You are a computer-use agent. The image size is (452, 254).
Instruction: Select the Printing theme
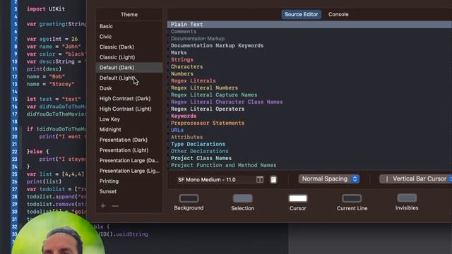[x=129, y=181]
